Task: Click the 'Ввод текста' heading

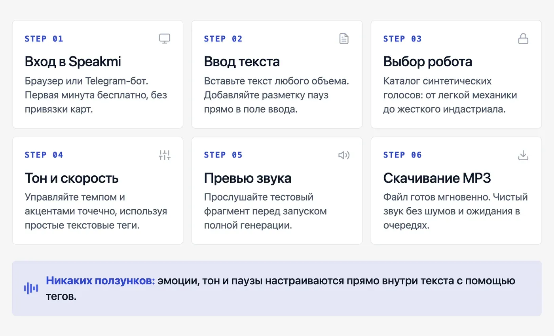Action: 242,62
